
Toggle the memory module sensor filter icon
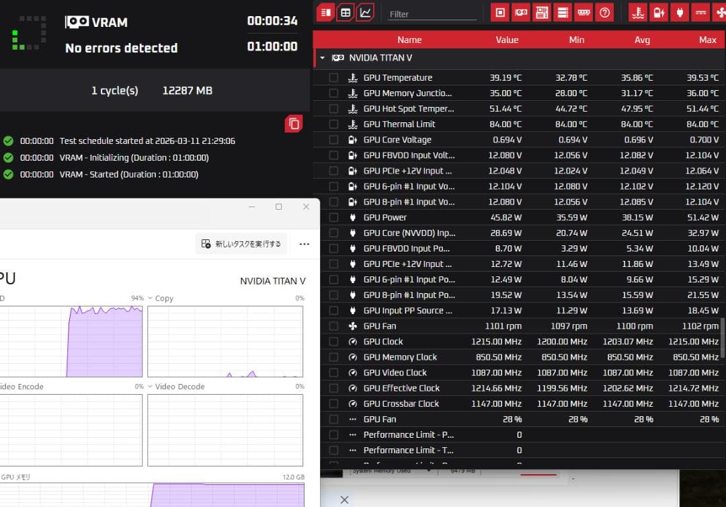pyautogui.click(x=583, y=13)
